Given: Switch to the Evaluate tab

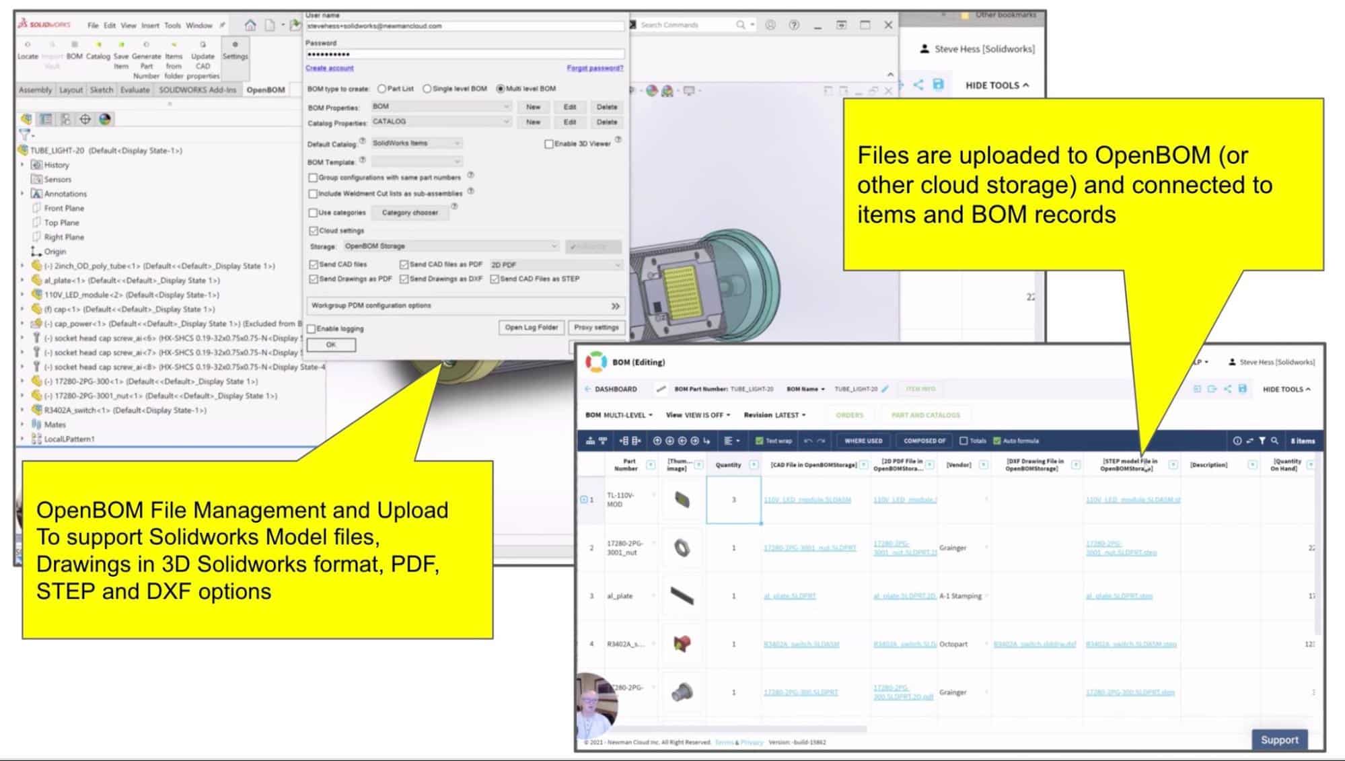Looking at the screenshot, I should tap(135, 89).
